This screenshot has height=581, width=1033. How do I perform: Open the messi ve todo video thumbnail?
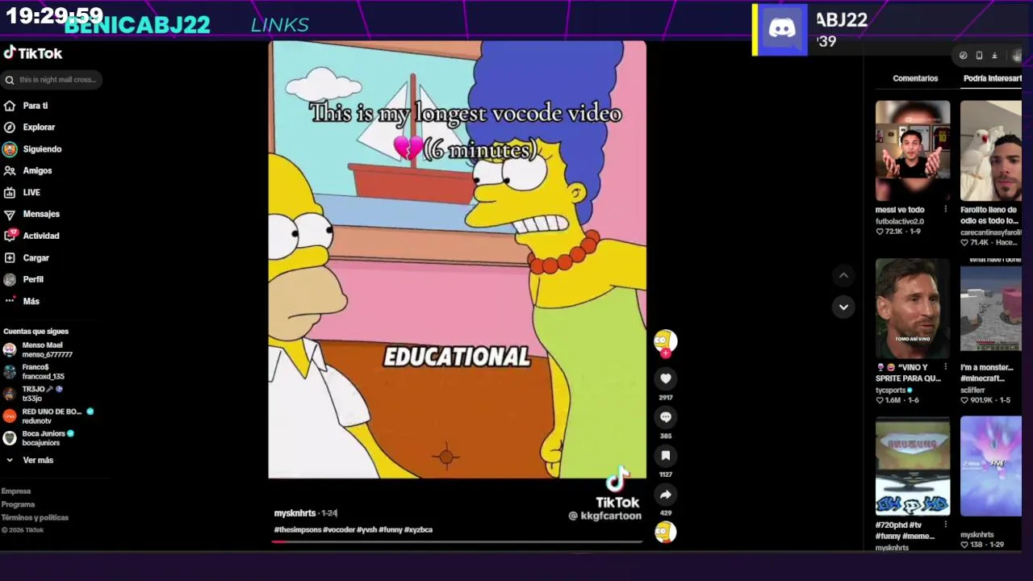tap(913, 151)
